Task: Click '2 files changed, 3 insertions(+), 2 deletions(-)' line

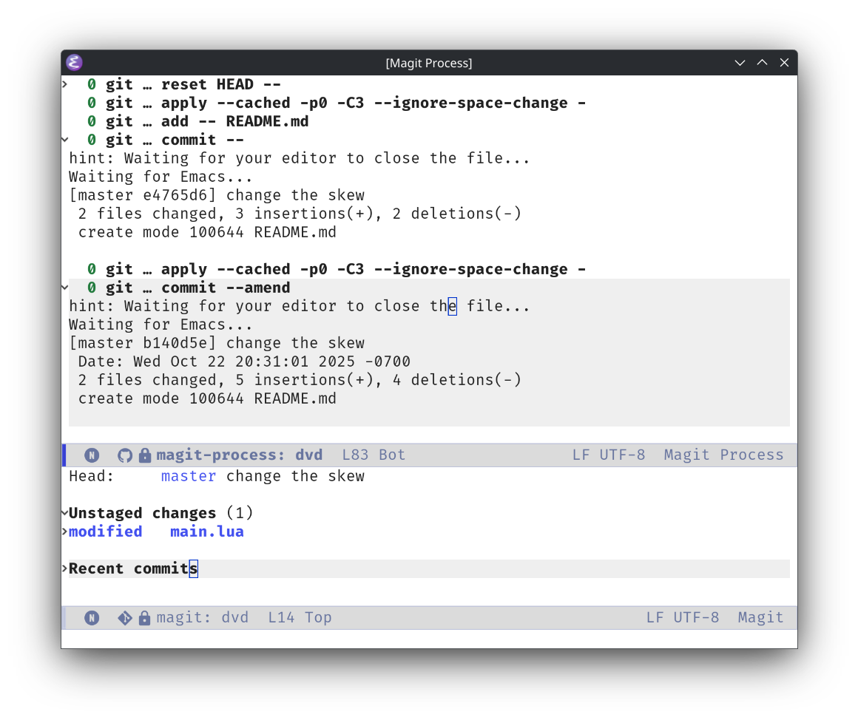Action: (x=300, y=214)
